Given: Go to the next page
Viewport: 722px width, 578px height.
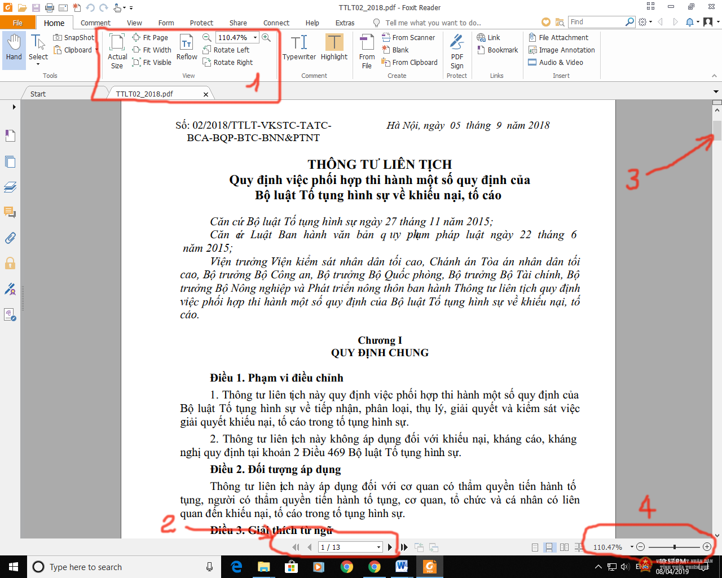Looking at the screenshot, I should click(x=390, y=547).
